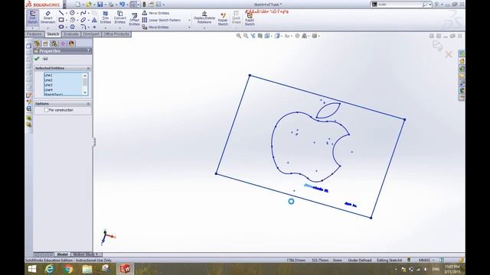Click the Quick Snaps tool
The width and height of the screenshot is (490, 275).
pyautogui.click(x=237, y=18)
